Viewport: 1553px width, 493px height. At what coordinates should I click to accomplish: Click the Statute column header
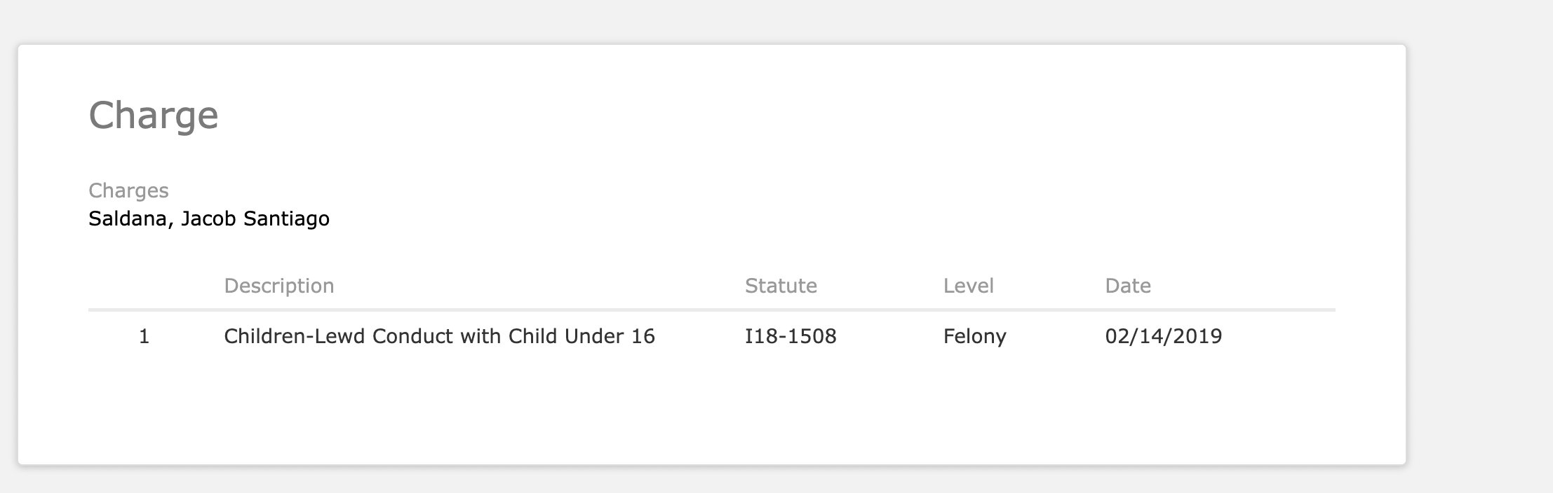pos(781,286)
